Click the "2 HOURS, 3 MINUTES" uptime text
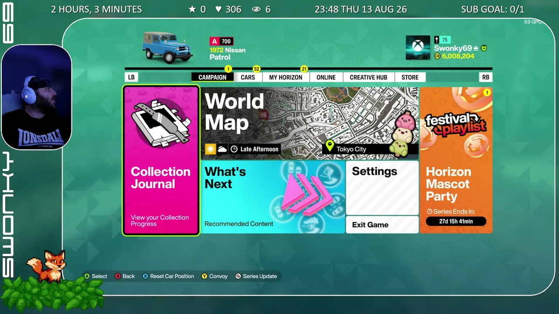Image resolution: width=559 pixels, height=314 pixels. (97, 9)
